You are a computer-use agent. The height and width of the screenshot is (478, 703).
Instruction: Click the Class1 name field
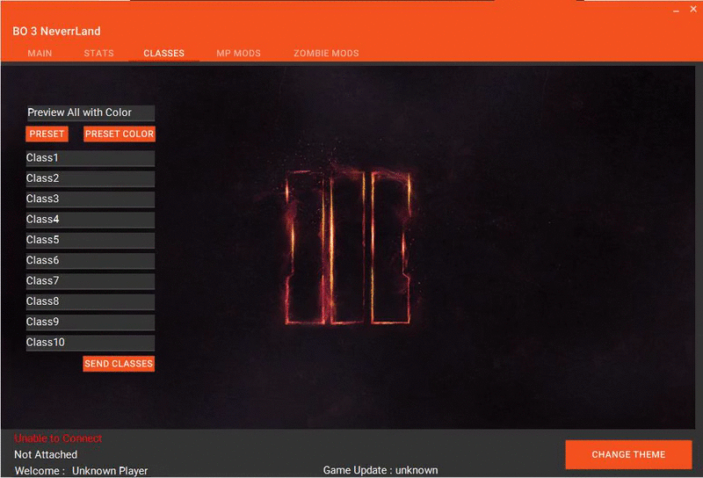point(91,158)
